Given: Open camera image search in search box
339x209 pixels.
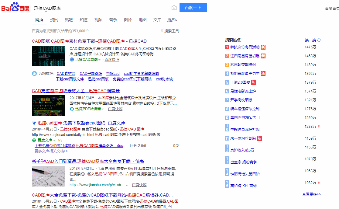Looking at the screenshot, I should click(x=174, y=8).
